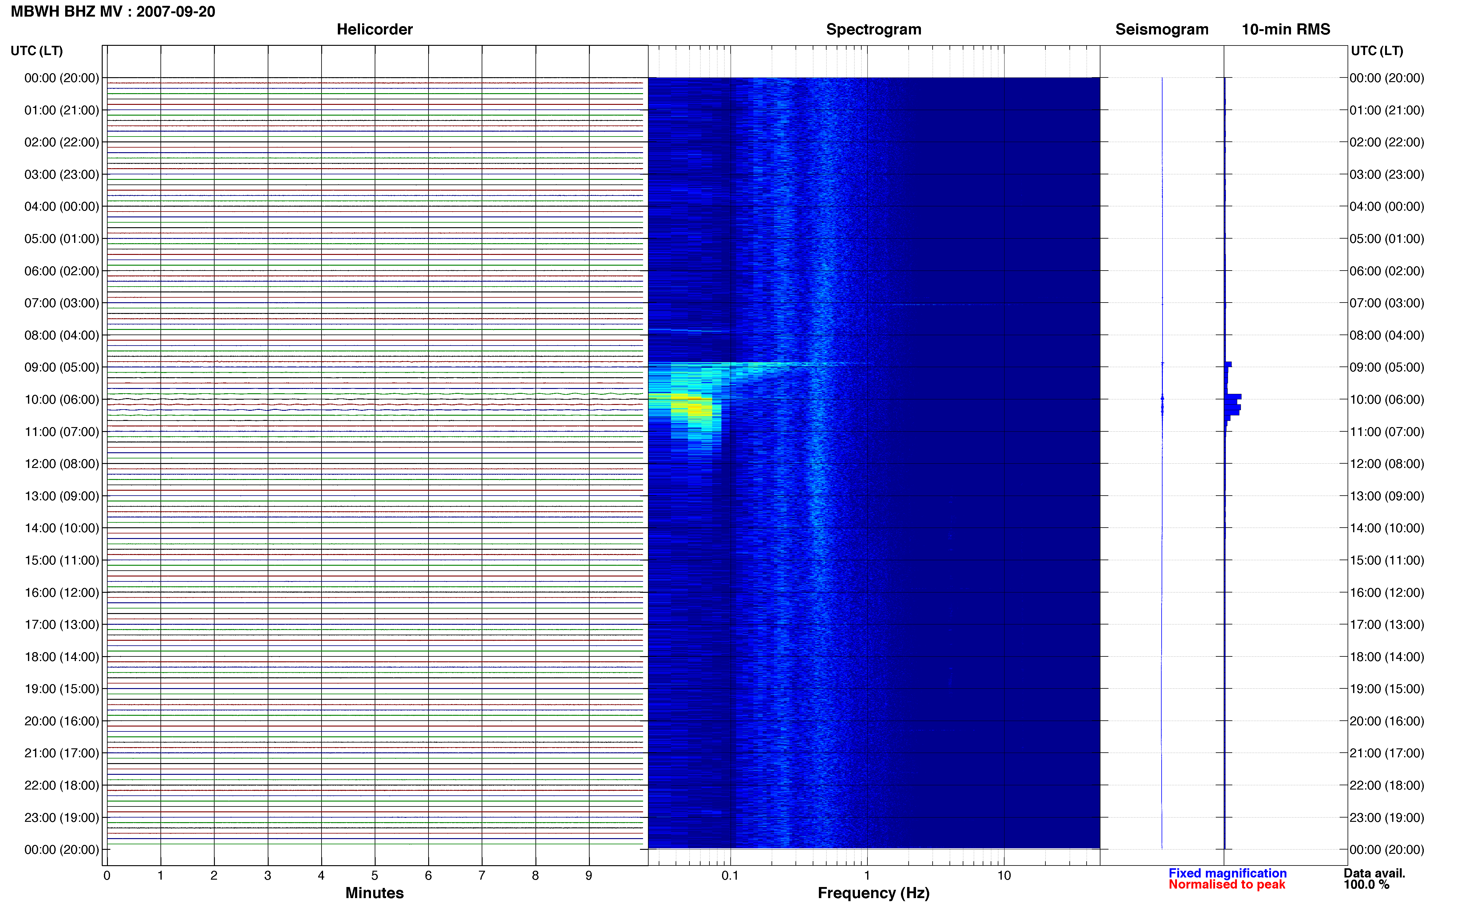The height and width of the screenshot is (911, 1457).
Task: Click the left '01:00 (21:00)' time label
Action: pyautogui.click(x=61, y=110)
